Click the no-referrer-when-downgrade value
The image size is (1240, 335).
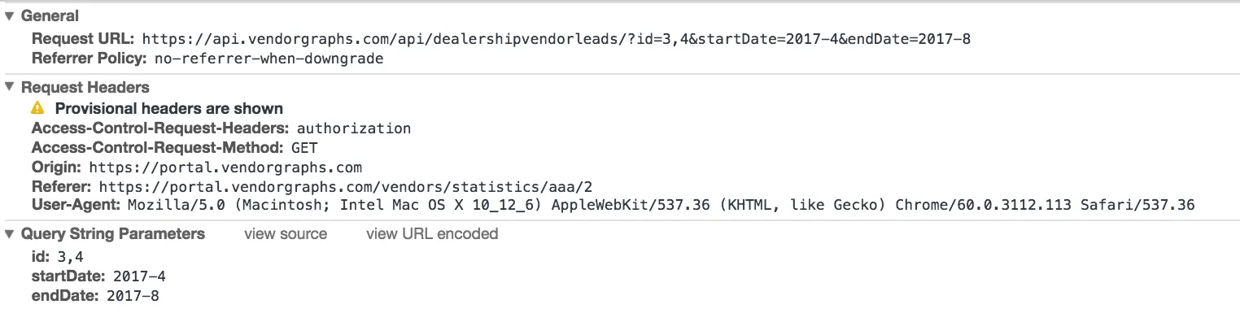click(269, 59)
